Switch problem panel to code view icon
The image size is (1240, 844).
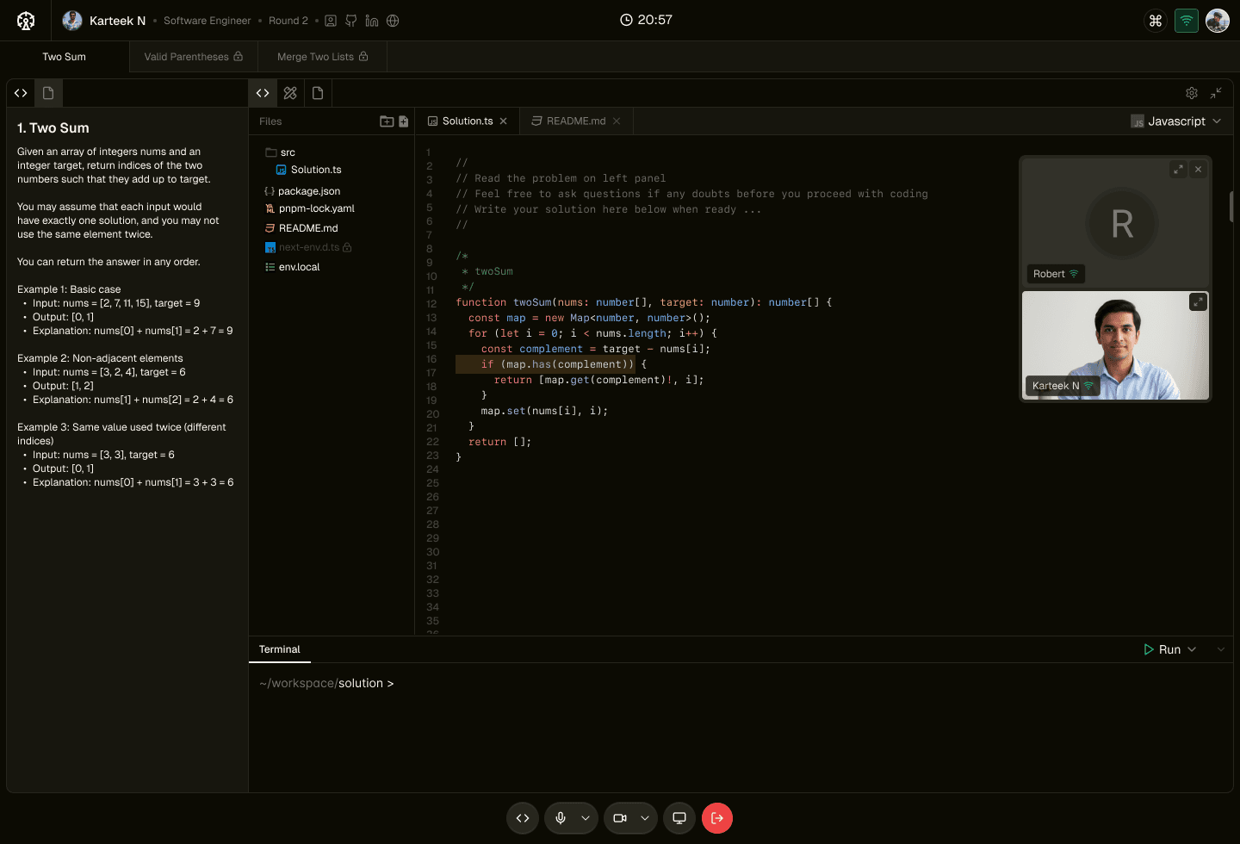pos(21,93)
